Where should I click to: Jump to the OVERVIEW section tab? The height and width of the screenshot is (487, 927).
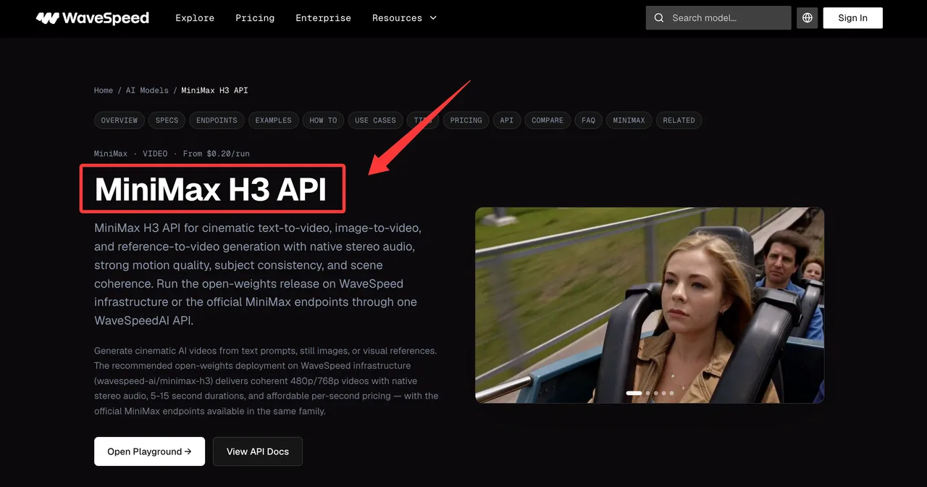click(119, 120)
